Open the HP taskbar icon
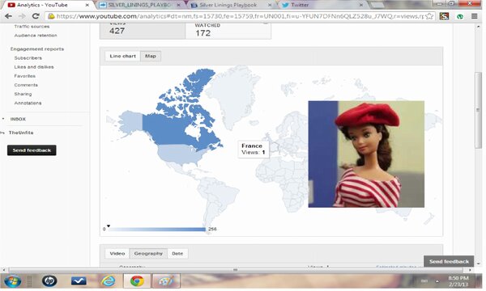The width and height of the screenshot is (486, 291). click(49, 280)
